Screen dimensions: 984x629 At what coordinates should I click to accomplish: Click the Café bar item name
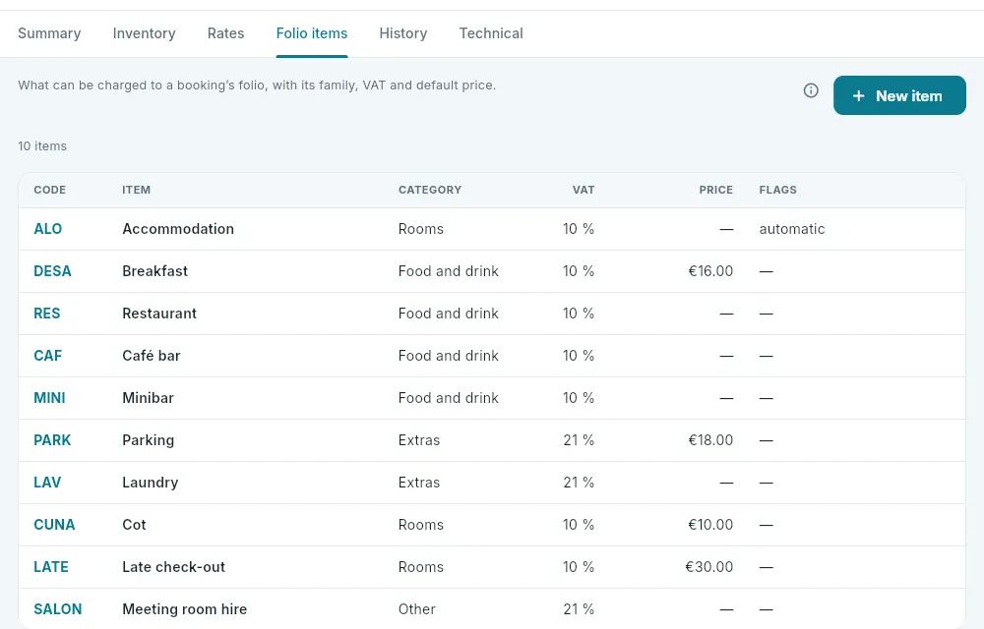152,356
